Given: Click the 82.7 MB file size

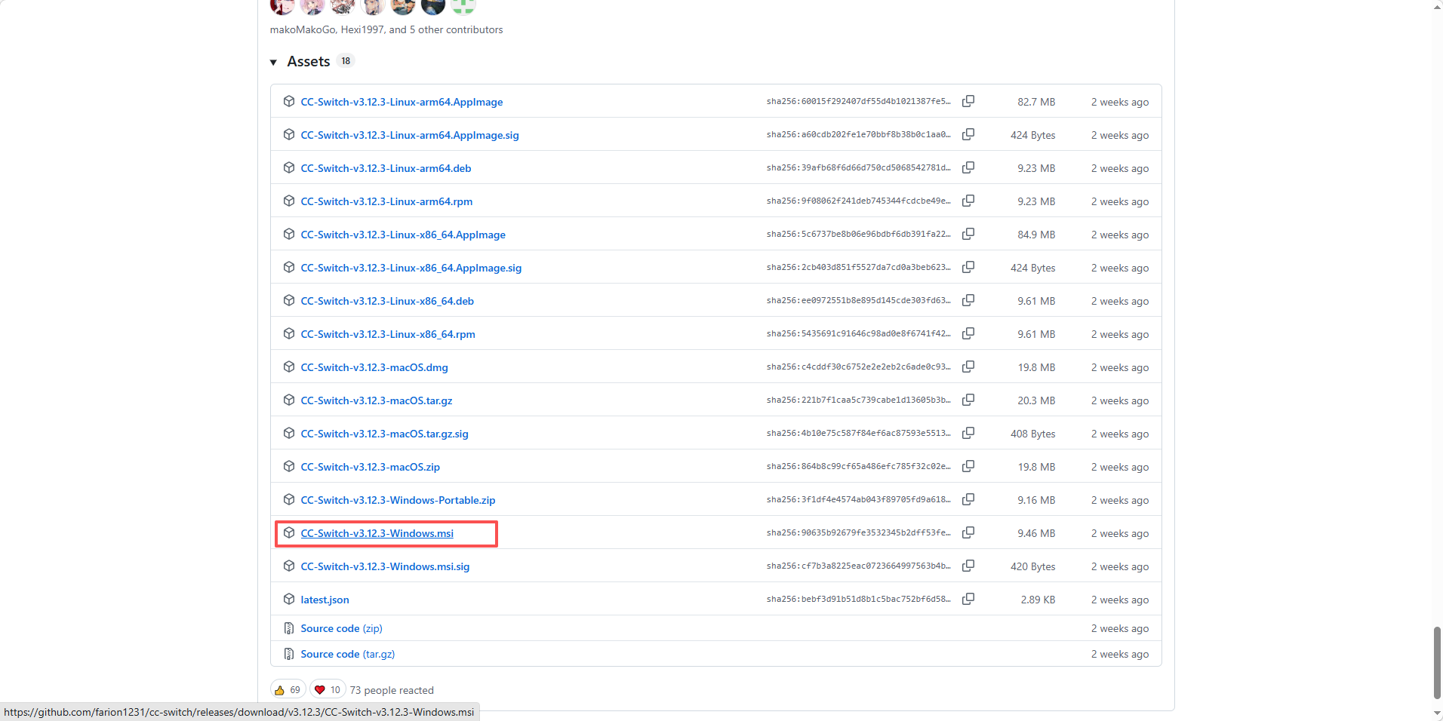Looking at the screenshot, I should coord(1036,102).
